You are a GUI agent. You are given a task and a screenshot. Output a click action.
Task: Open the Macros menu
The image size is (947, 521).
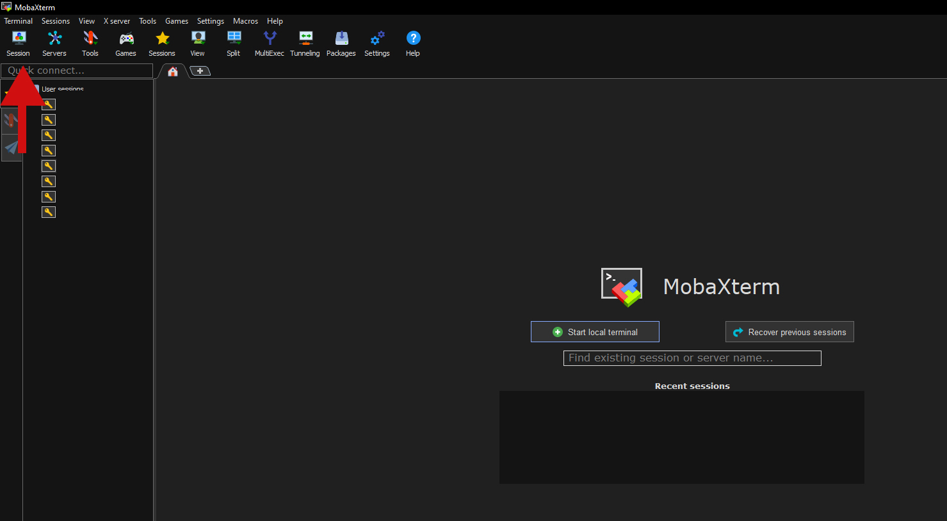point(246,21)
